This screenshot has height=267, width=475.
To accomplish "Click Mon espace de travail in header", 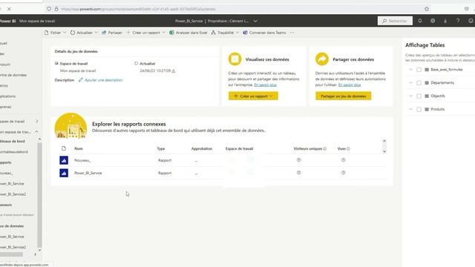I will click(37, 21).
